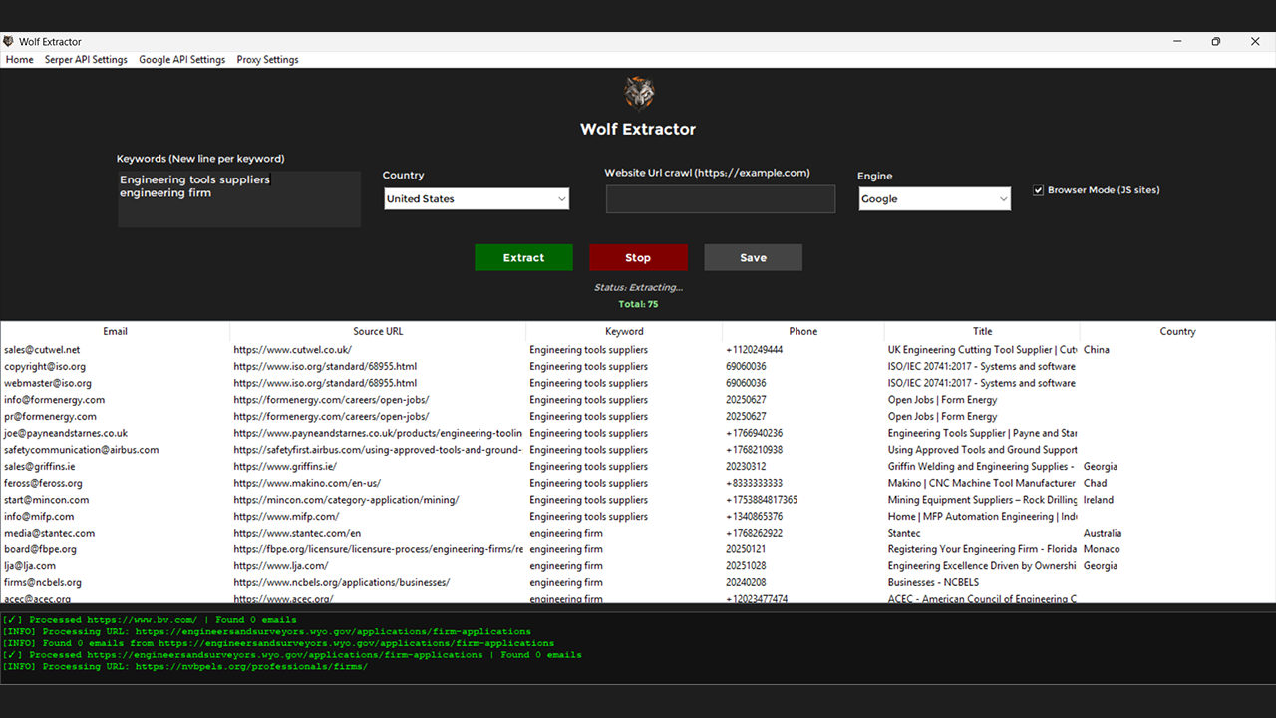The width and height of the screenshot is (1276, 718).
Task: Click phone number +1766940236
Action: tap(754, 433)
